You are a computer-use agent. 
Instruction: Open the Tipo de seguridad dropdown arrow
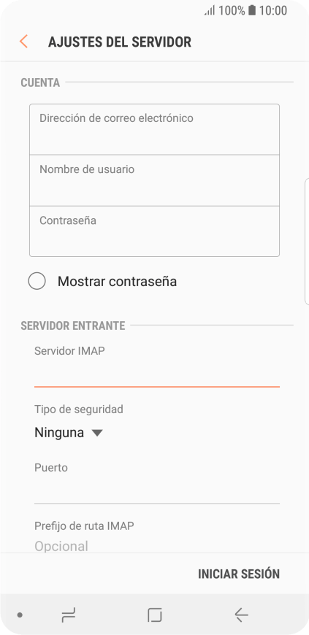(x=97, y=433)
